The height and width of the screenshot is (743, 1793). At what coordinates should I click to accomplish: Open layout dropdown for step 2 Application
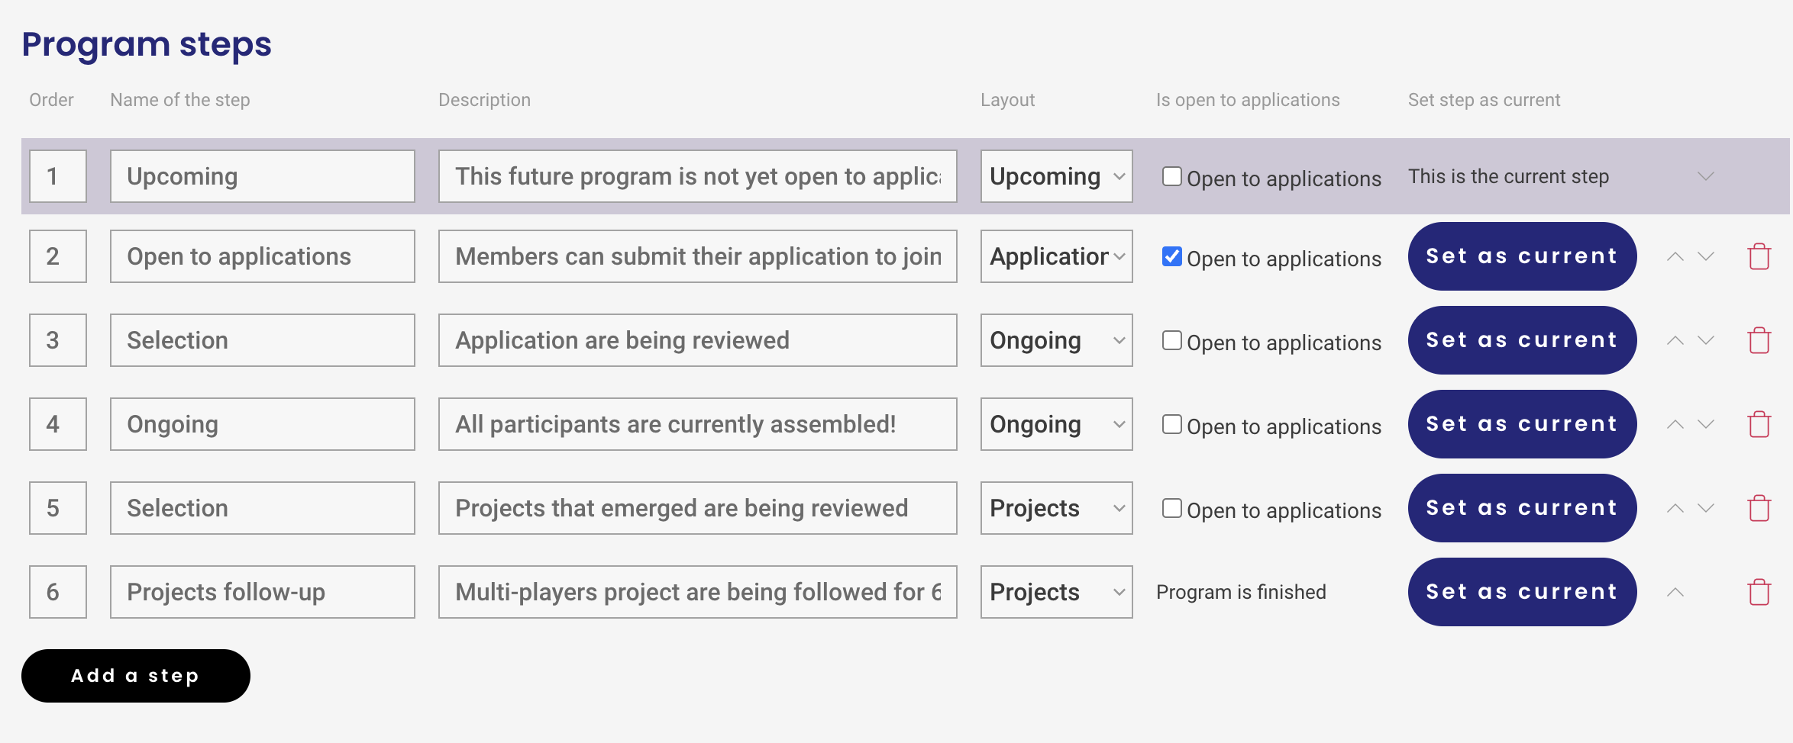[x=1056, y=256]
